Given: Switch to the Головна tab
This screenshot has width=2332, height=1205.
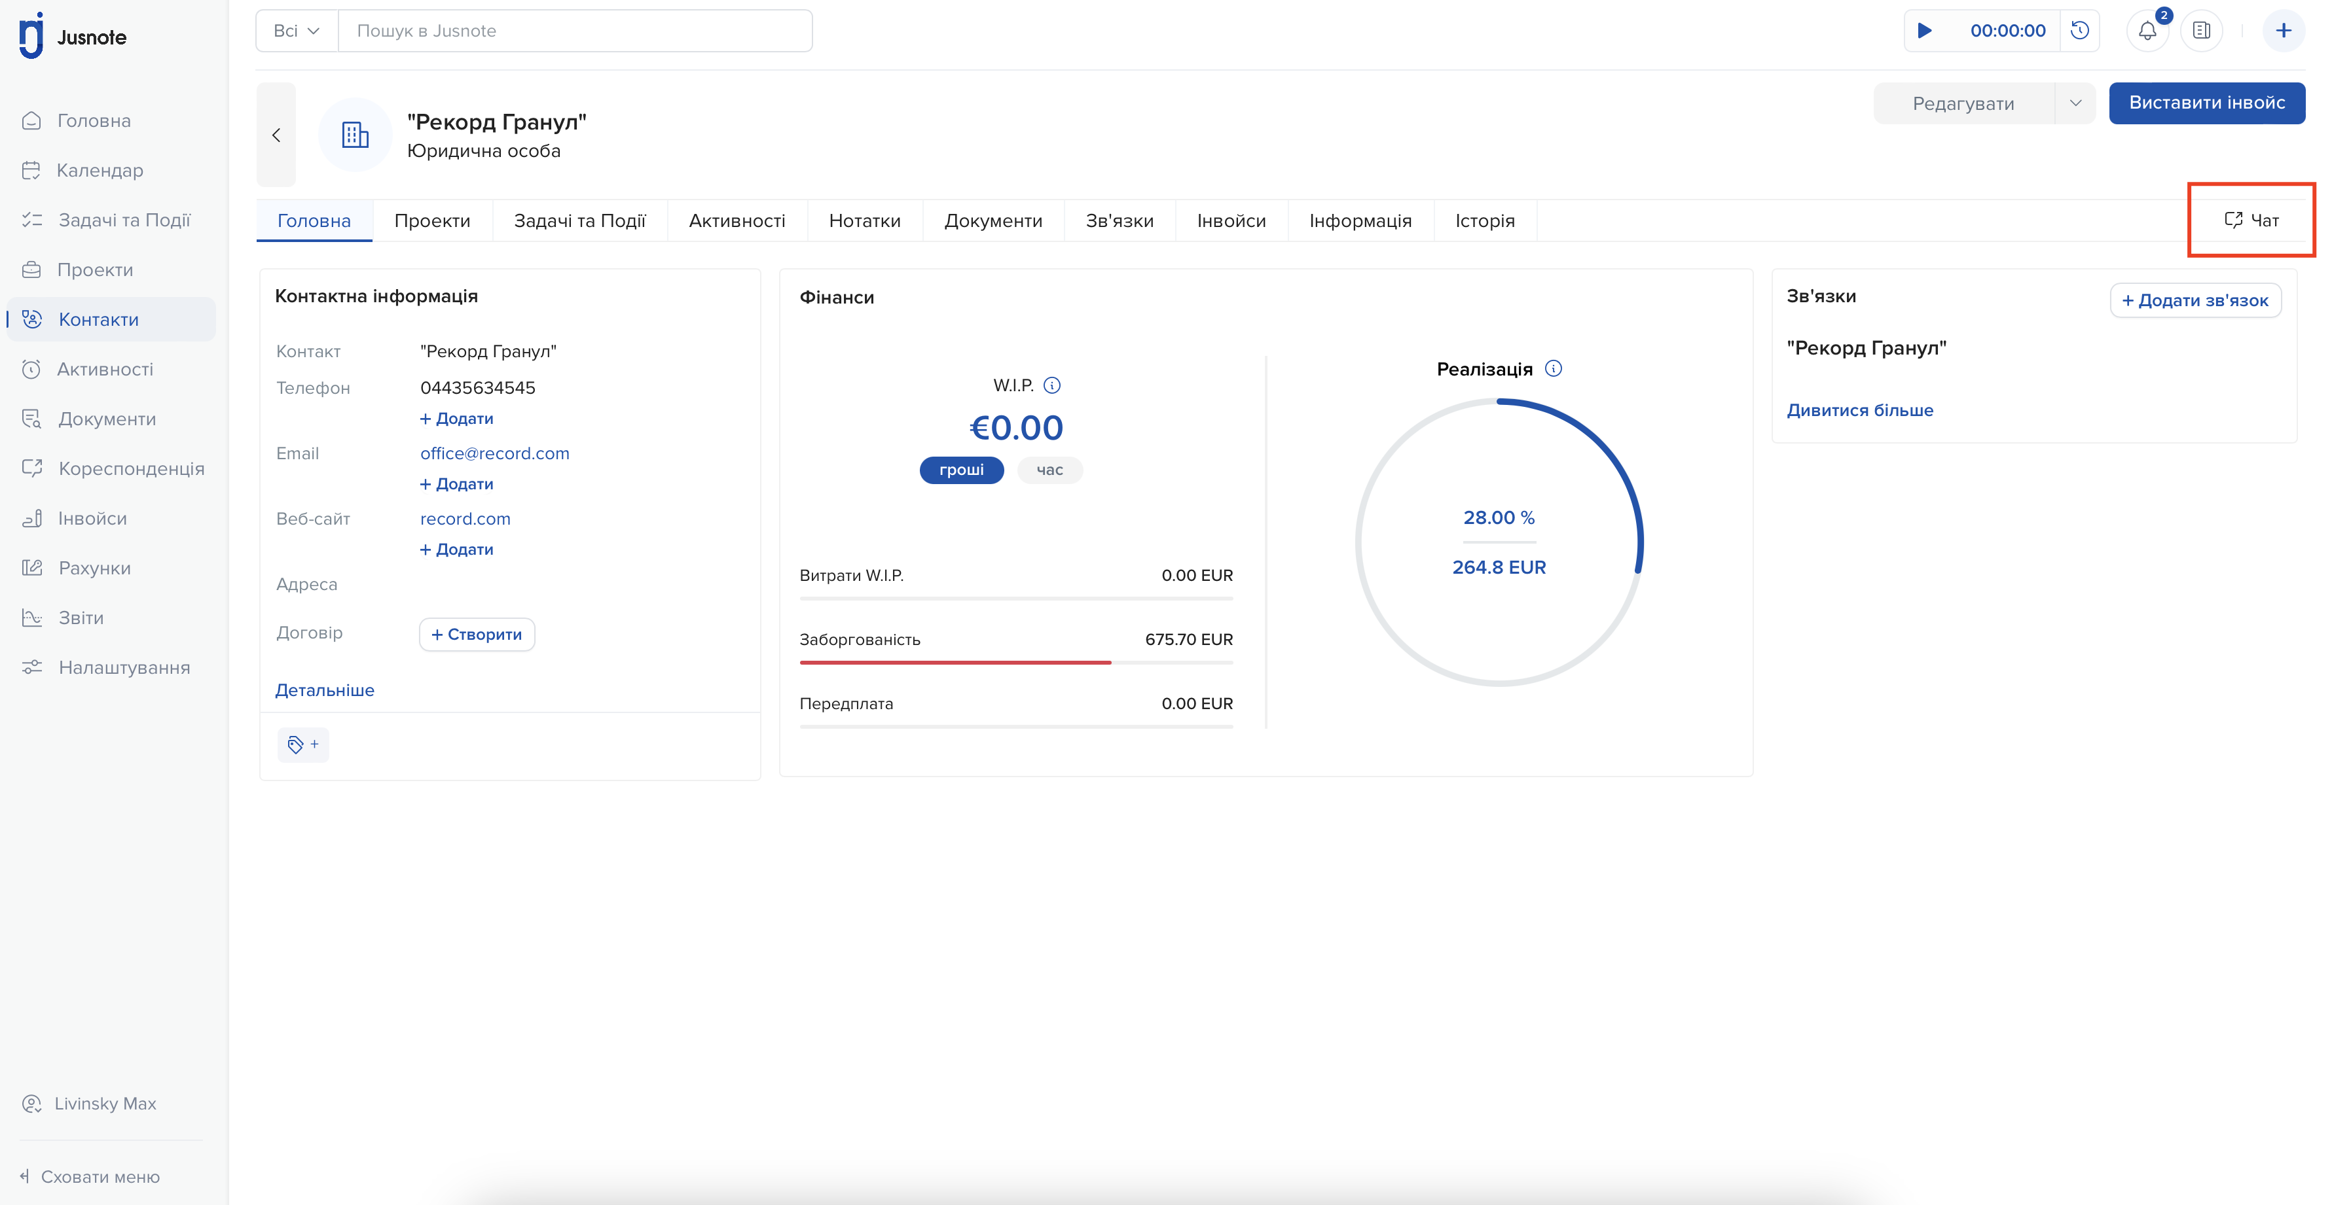Looking at the screenshot, I should (x=314, y=220).
